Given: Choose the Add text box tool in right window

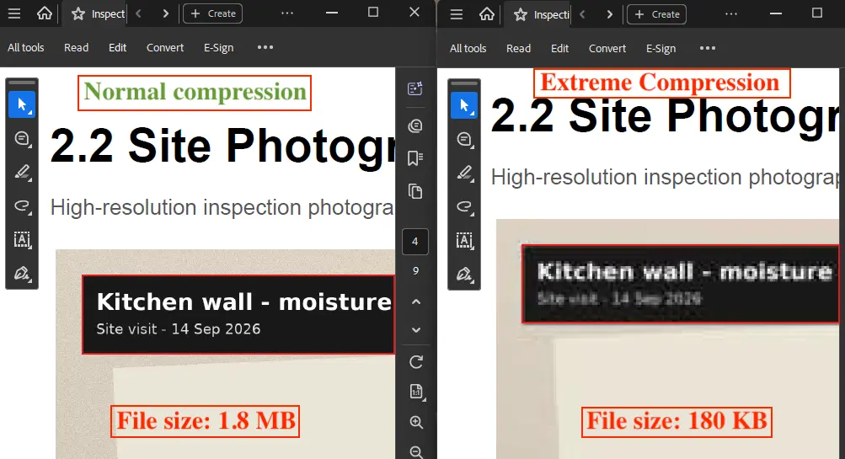Looking at the screenshot, I should 464,241.
